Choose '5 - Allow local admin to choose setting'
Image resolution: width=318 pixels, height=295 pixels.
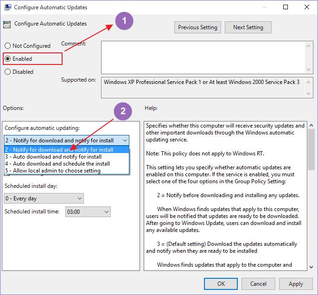66,170
